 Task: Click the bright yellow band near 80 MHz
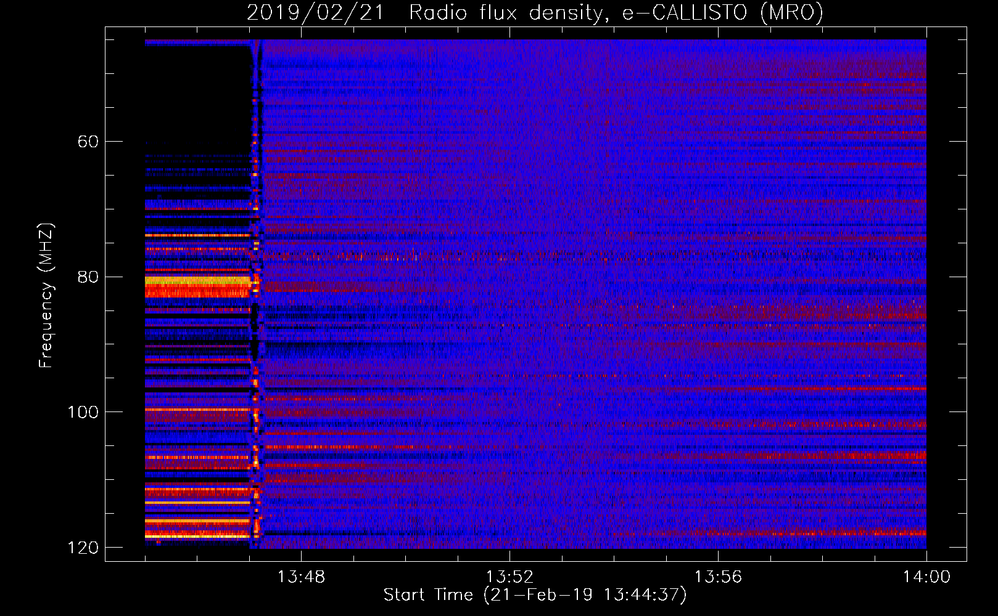pyautogui.click(x=197, y=281)
